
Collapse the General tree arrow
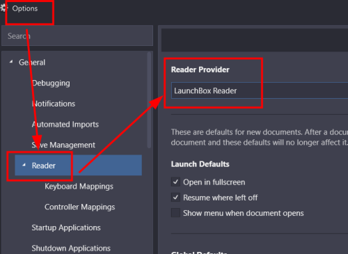pos(11,62)
